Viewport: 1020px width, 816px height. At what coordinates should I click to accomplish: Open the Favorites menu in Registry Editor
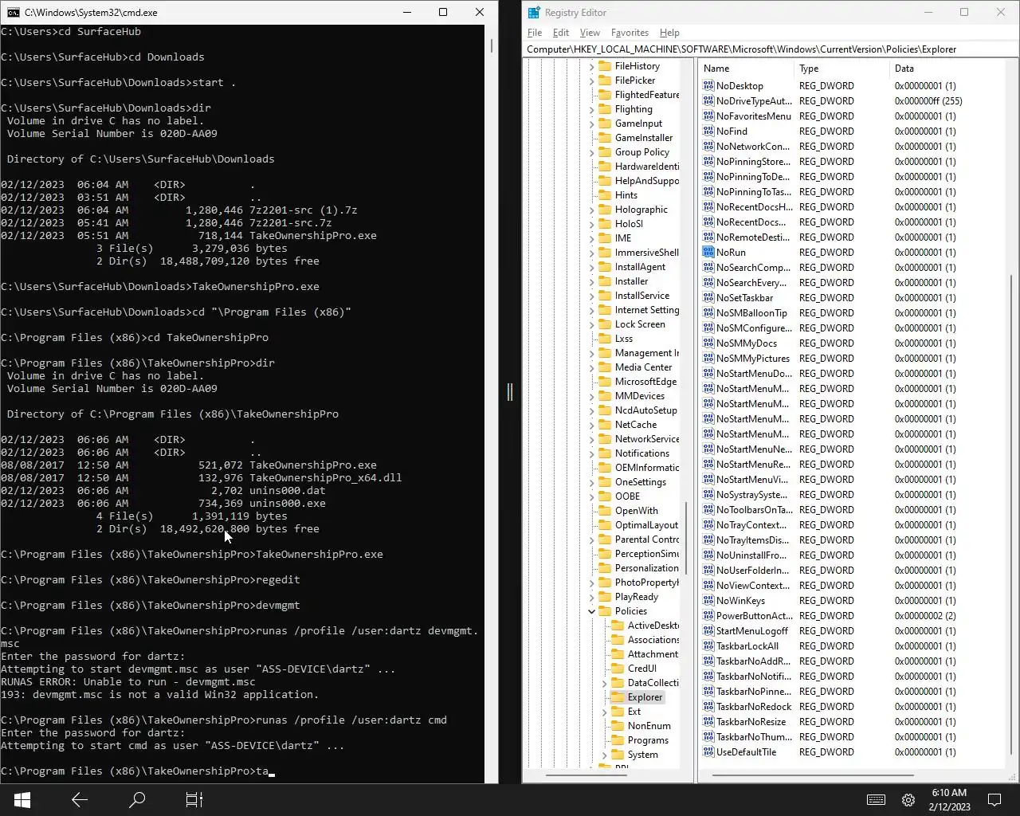click(630, 33)
